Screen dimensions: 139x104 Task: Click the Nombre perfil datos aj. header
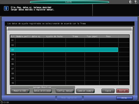29,36
